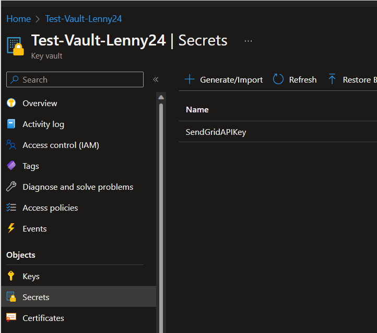Click the Secrets lock icon in sidebar
This screenshot has height=333, width=377.
pos(11,297)
